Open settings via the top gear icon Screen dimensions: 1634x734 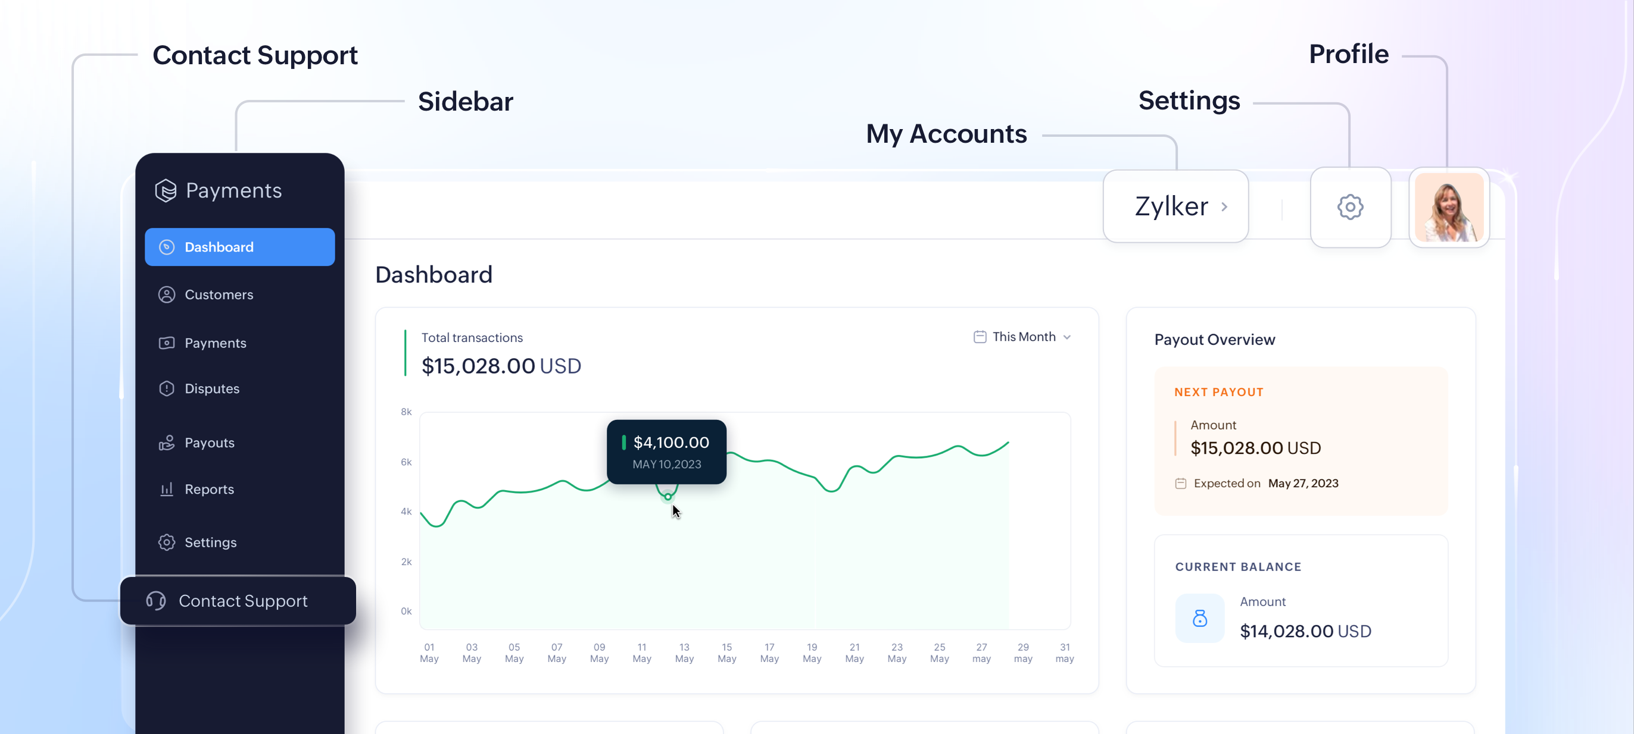point(1350,206)
